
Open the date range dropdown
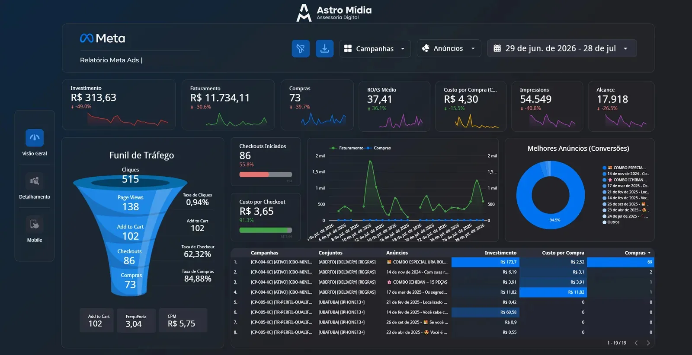[x=562, y=48]
